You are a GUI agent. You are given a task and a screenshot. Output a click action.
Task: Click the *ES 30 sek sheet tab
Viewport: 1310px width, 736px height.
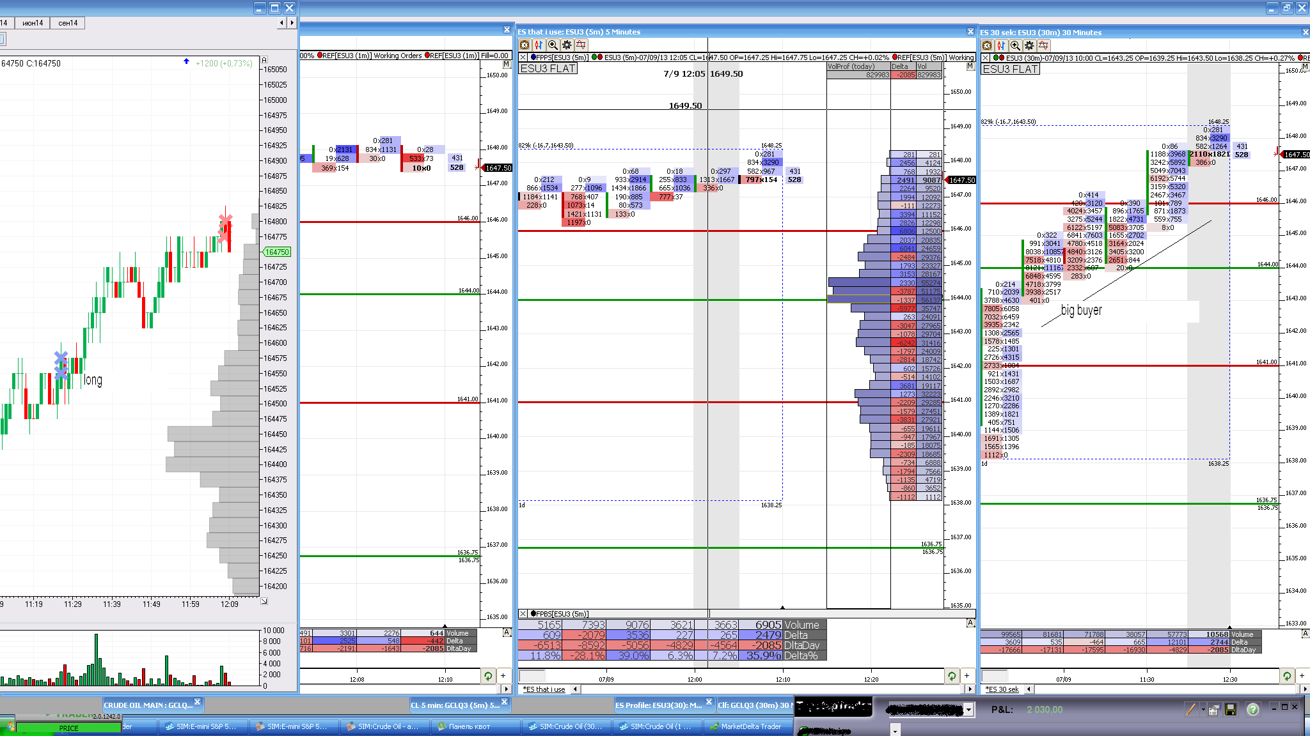[1002, 689]
